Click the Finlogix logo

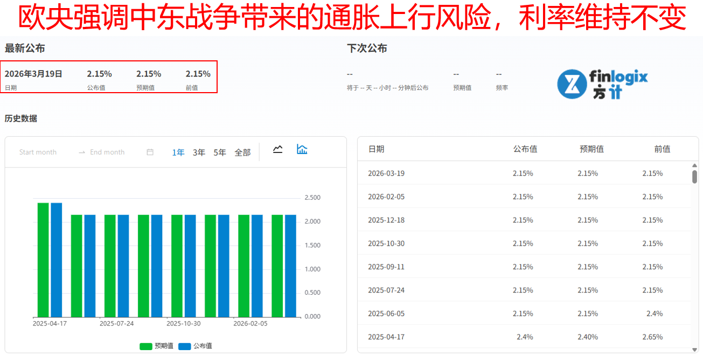click(x=602, y=84)
